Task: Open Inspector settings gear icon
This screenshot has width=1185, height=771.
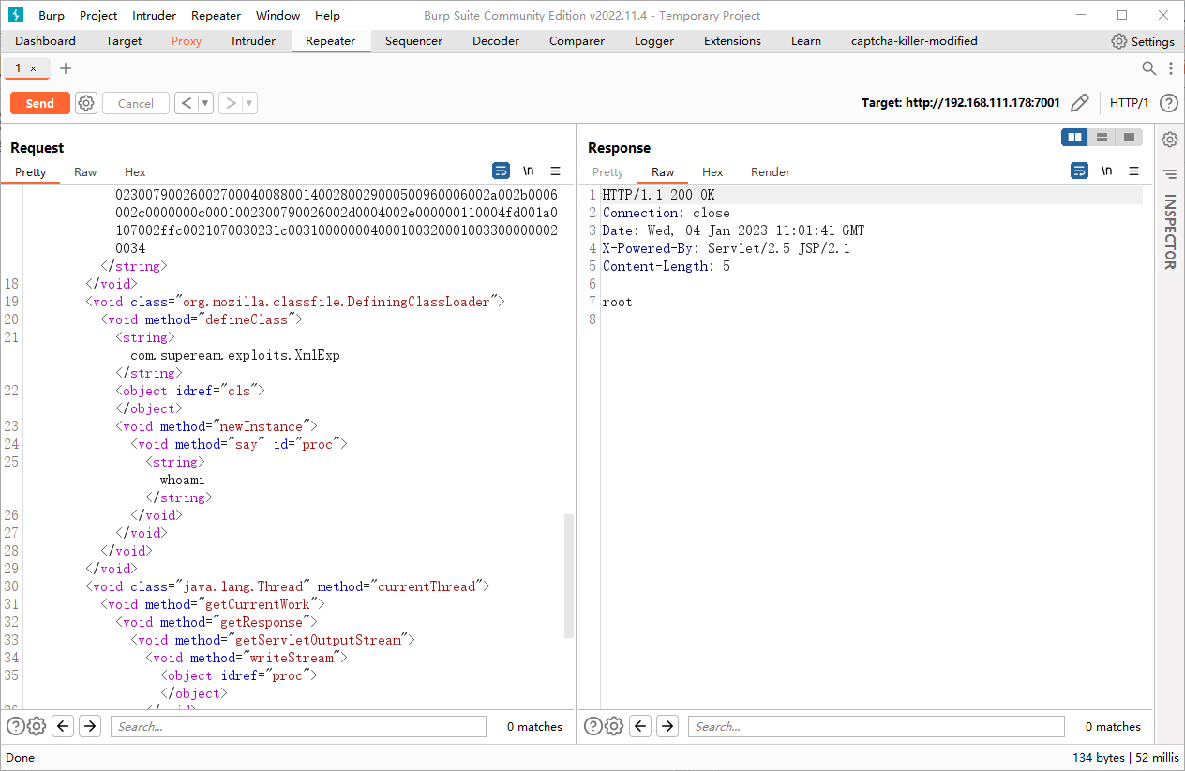Action: [x=1170, y=140]
